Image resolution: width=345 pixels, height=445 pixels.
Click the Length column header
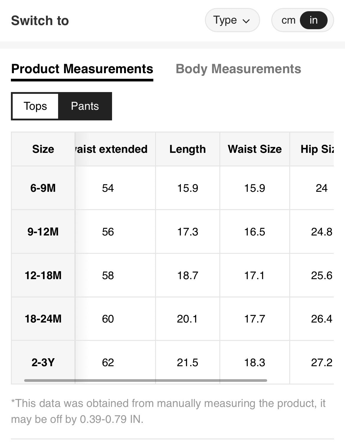pos(188,149)
